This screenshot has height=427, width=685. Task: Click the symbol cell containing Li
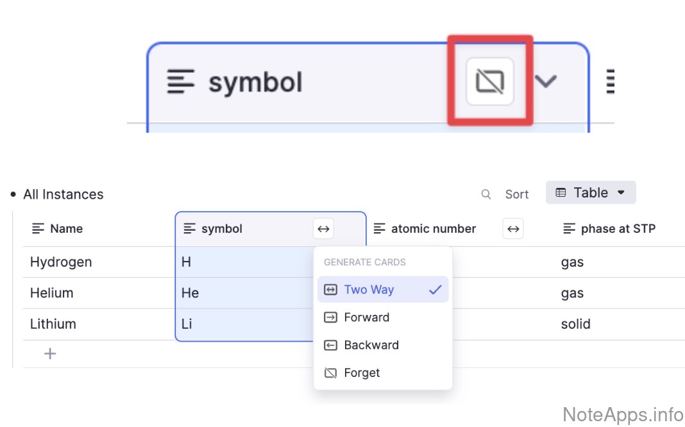click(187, 324)
